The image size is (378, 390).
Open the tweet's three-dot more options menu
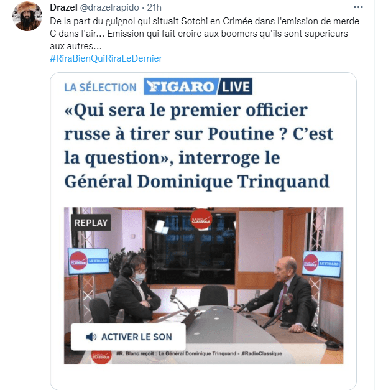pyautogui.click(x=358, y=7)
